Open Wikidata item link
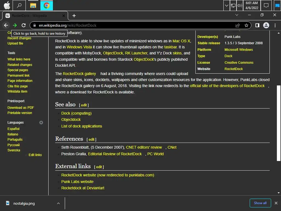 (x=17, y=91)
